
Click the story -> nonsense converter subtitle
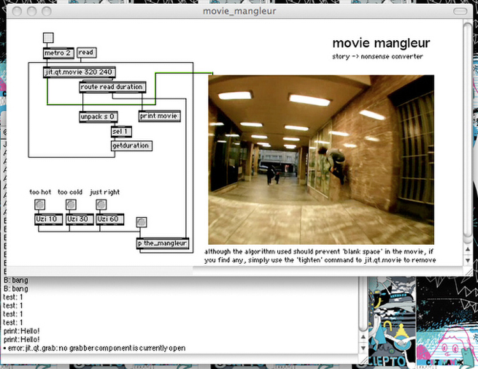click(377, 57)
